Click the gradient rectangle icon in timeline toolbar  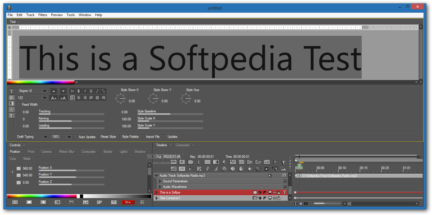pyautogui.click(x=216, y=162)
